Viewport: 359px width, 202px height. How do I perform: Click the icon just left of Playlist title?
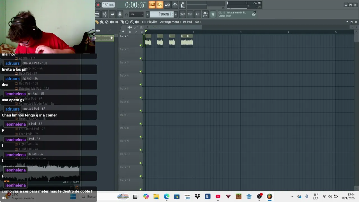144,22
